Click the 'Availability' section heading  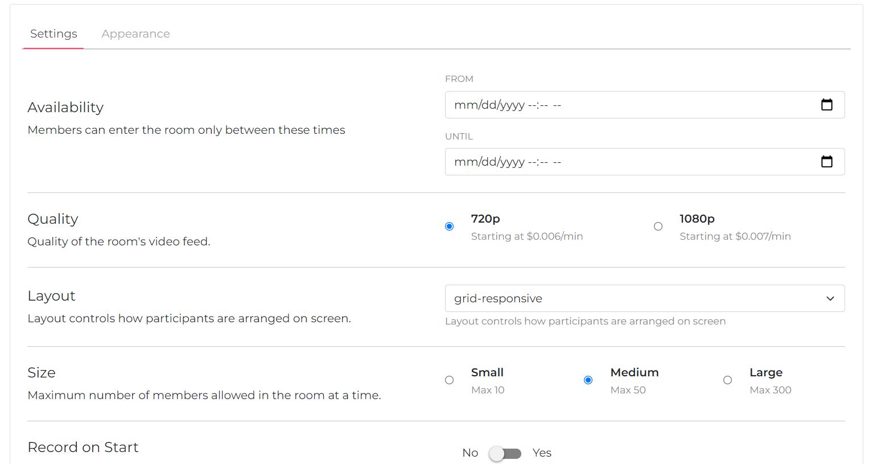point(65,108)
